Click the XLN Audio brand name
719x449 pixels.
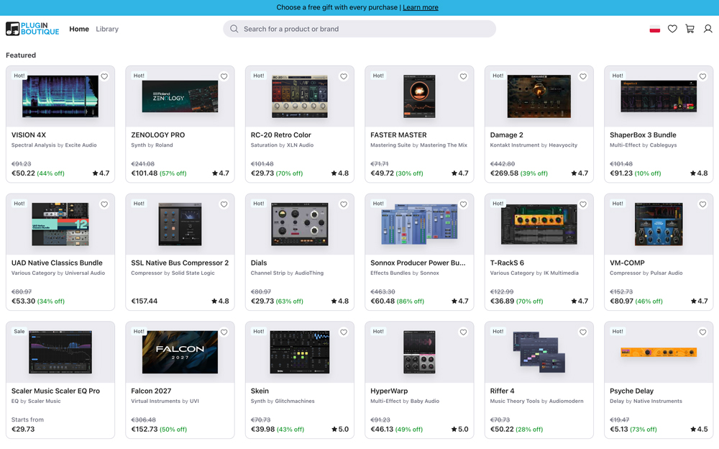pyautogui.click(x=300, y=145)
